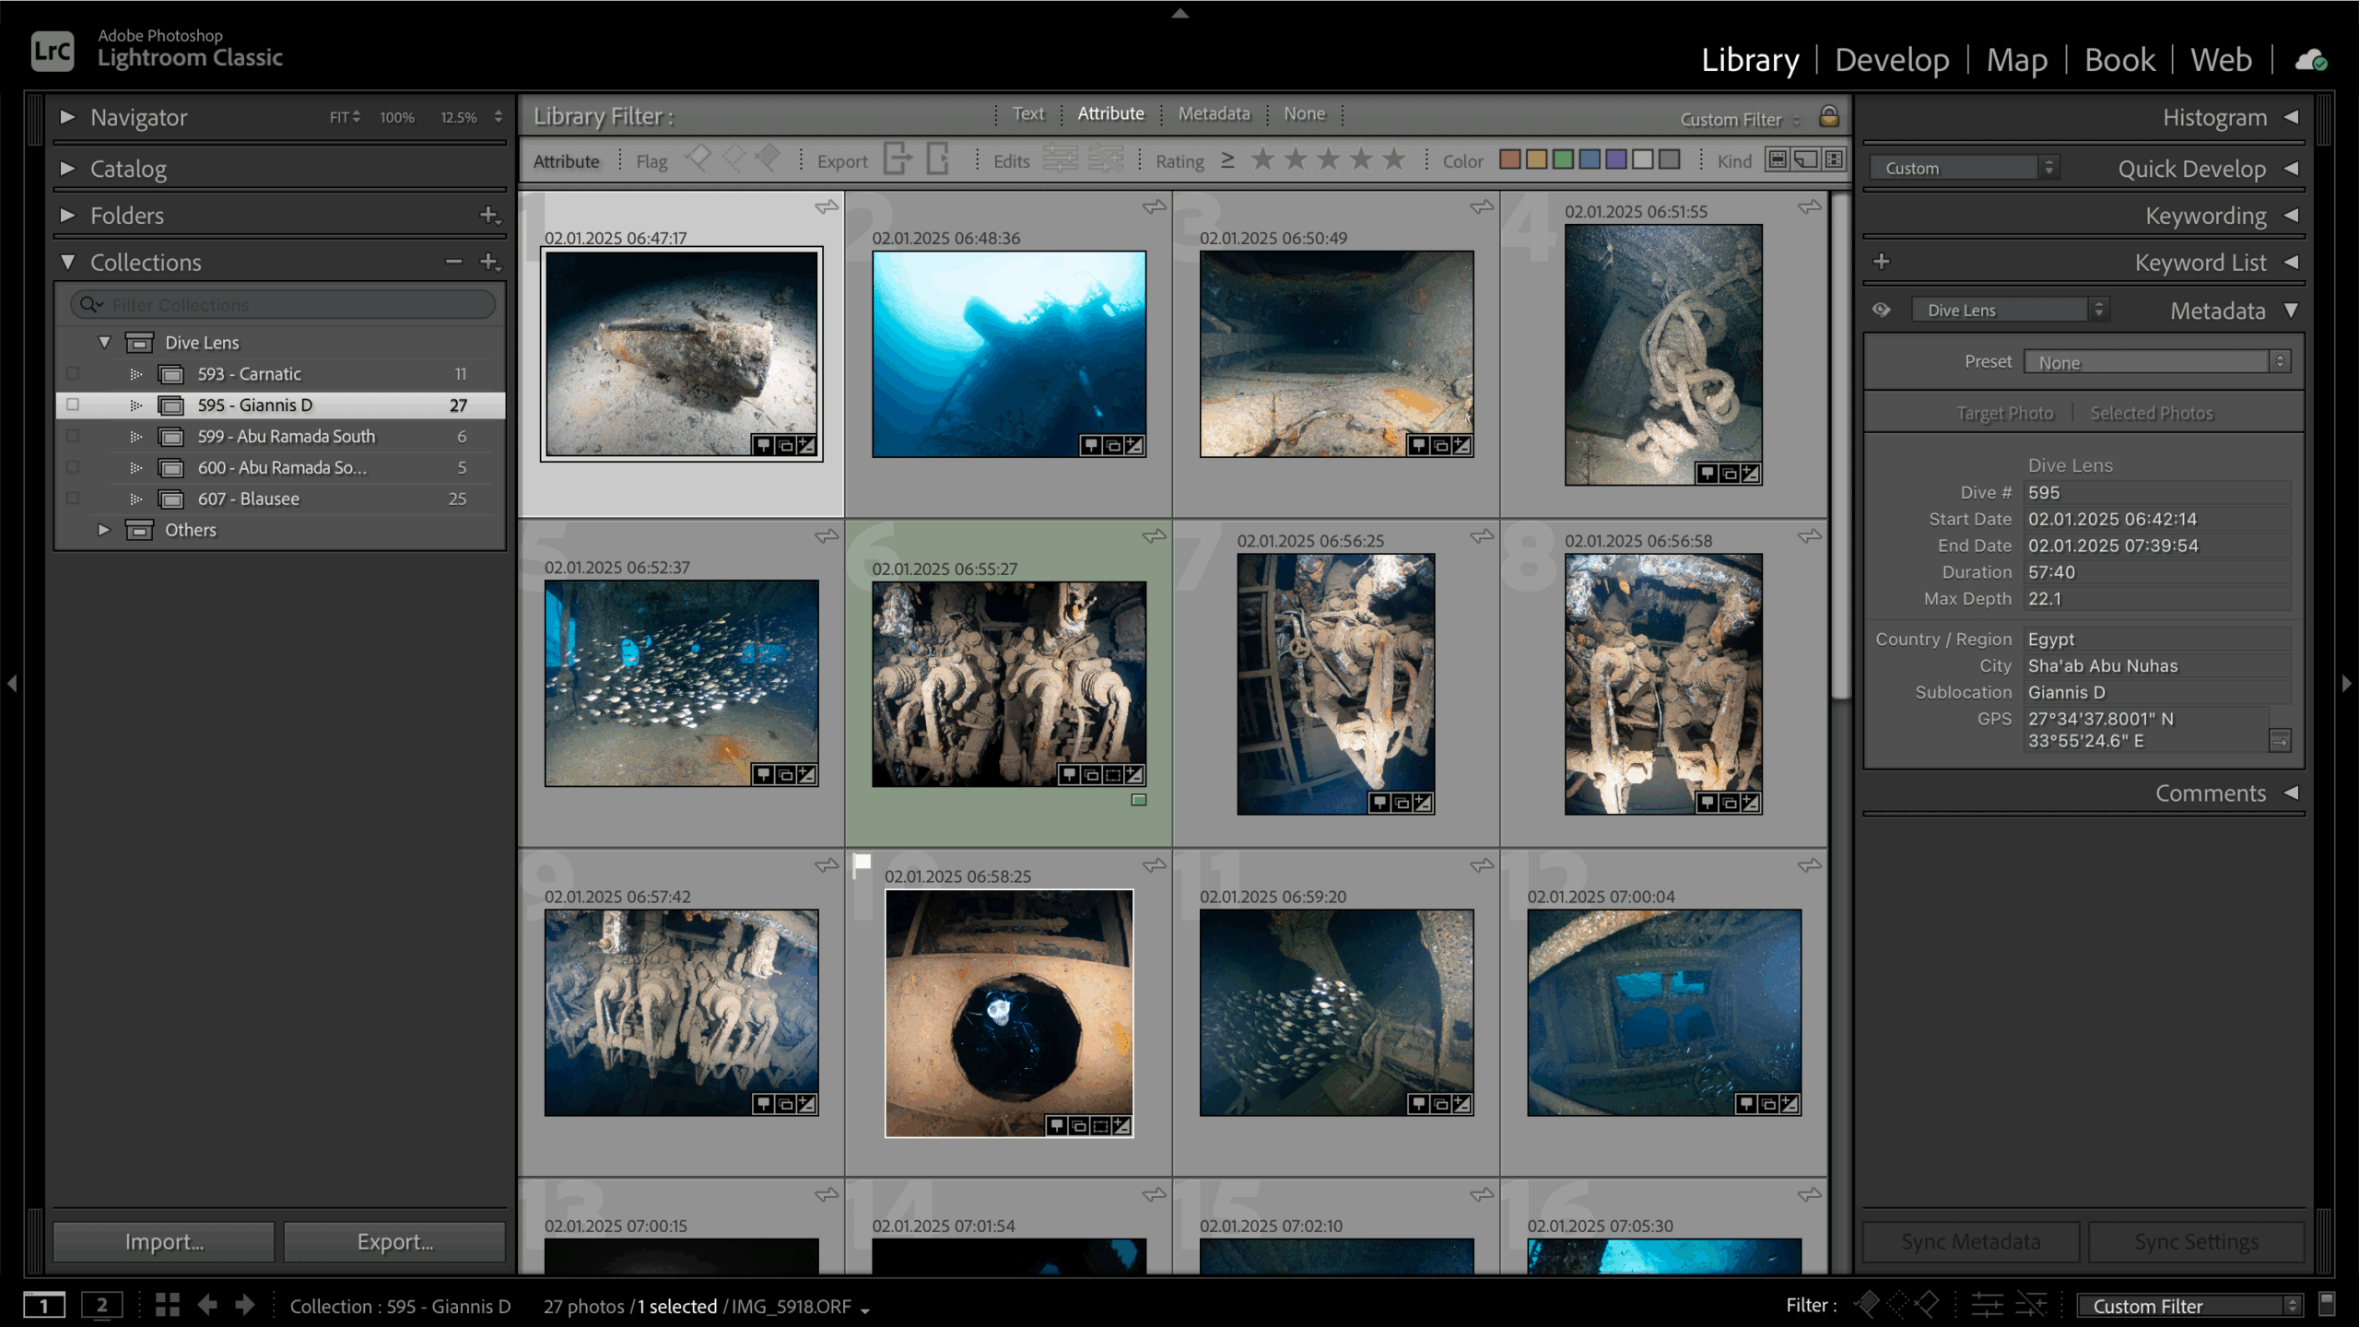This screenshot has height=1327, width=2359.
Task: Click the filter lock icon
Action: (x=1828, y=117)
